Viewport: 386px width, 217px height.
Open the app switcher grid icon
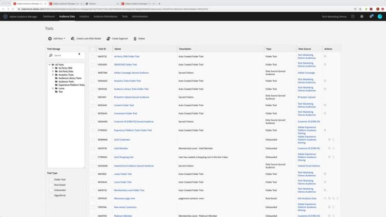tap(353, 16)
